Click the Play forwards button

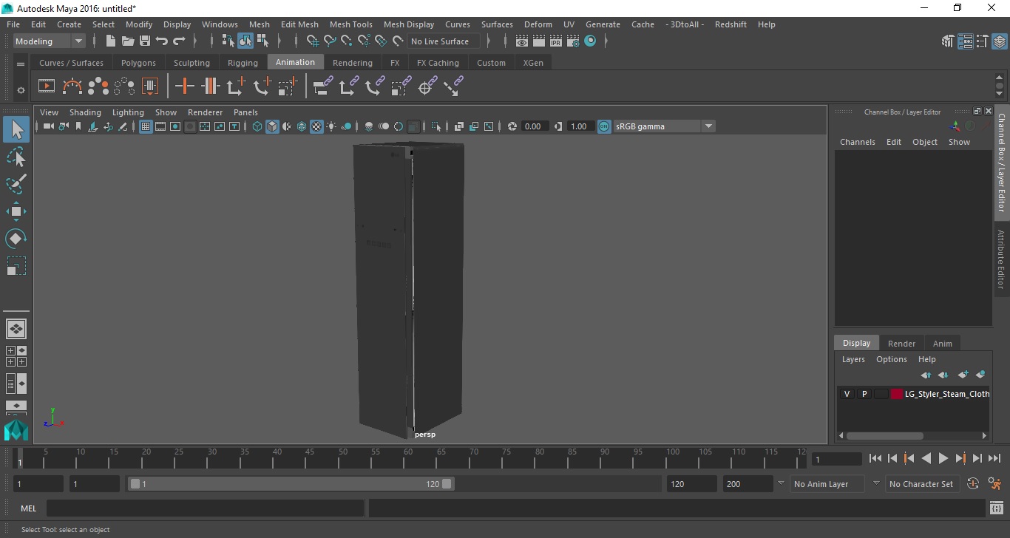click(x=943, y=458)
